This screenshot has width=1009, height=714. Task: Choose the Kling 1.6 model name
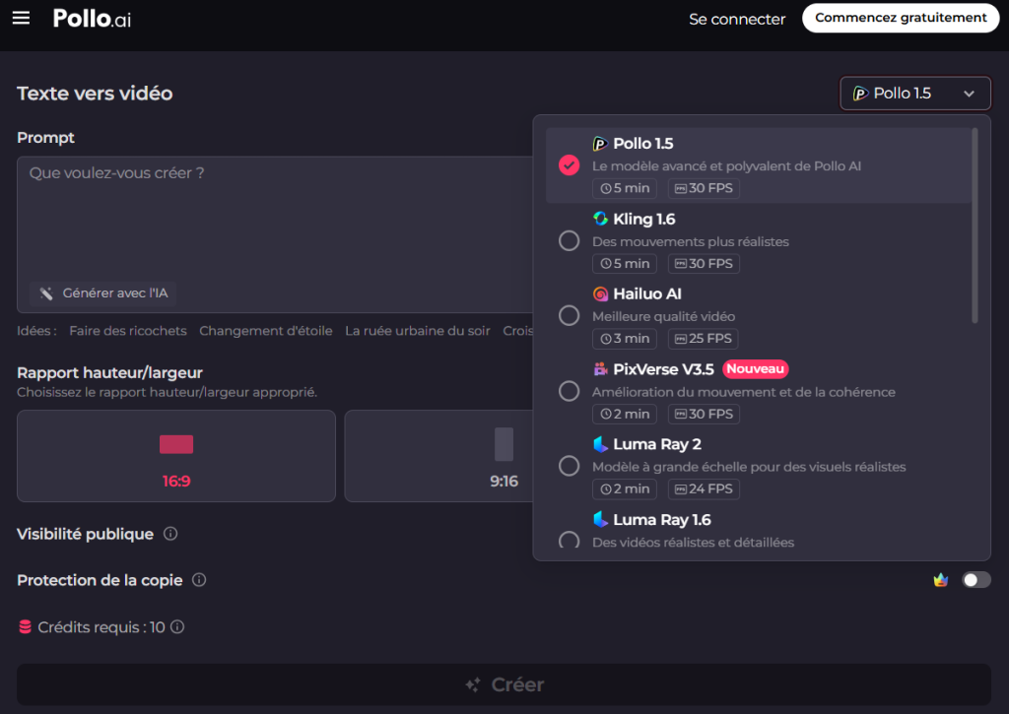(644, 219)
